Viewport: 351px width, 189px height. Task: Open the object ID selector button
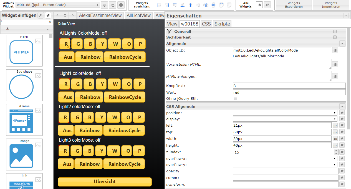coord(335,50)
